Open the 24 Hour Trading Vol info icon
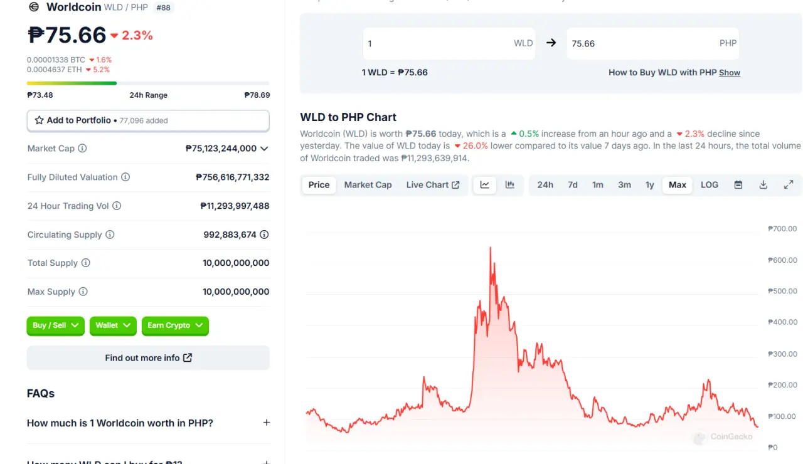This screenshot has height=464, width=803. click(x=117, y=206)
